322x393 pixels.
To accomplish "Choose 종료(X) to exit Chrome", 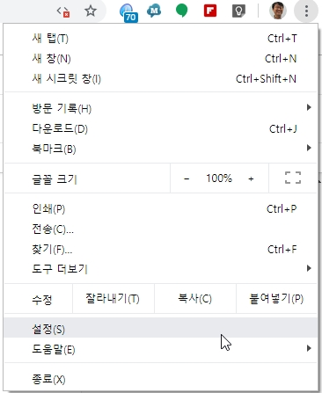I will coord(161,379).
